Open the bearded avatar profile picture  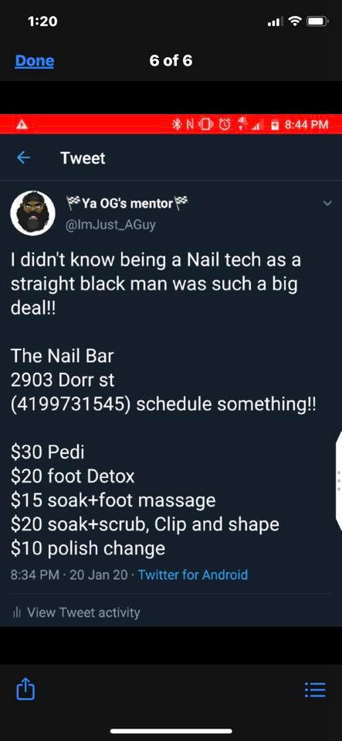[x=33, y=213]
